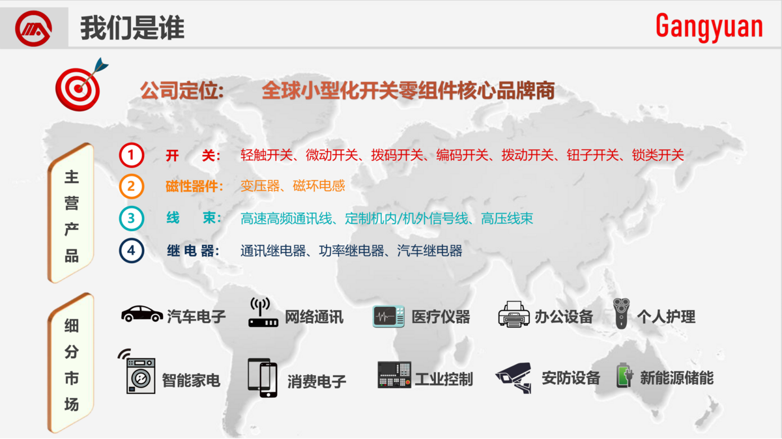
Task: Click the medical monitor icon for 医疗仪器
Action: click(x=388, y=317)
